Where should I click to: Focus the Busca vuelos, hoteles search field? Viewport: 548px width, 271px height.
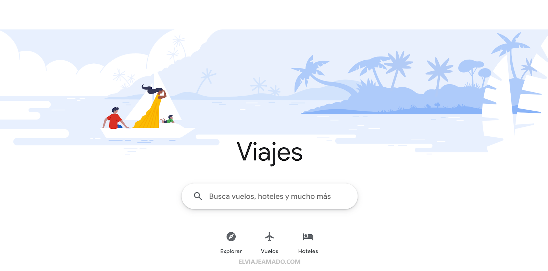[270, 196]
